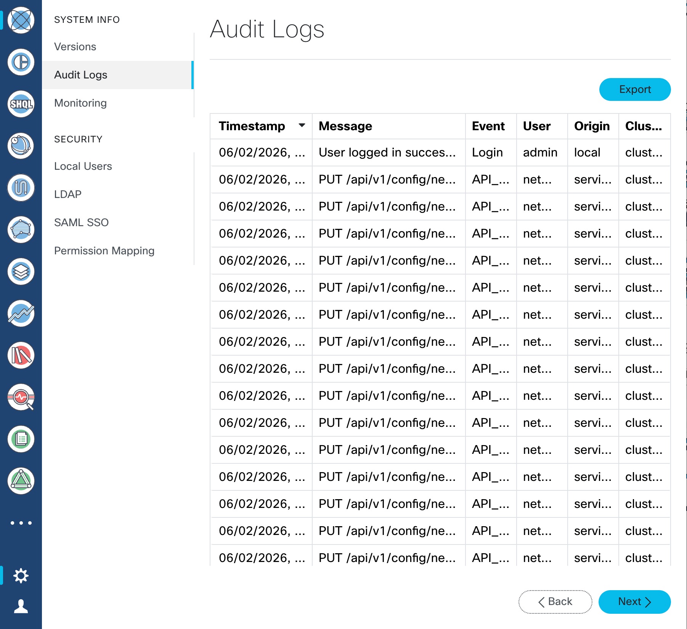Launch the SHQL app icon
687x629 pixels.
click(x=21, y=104)
